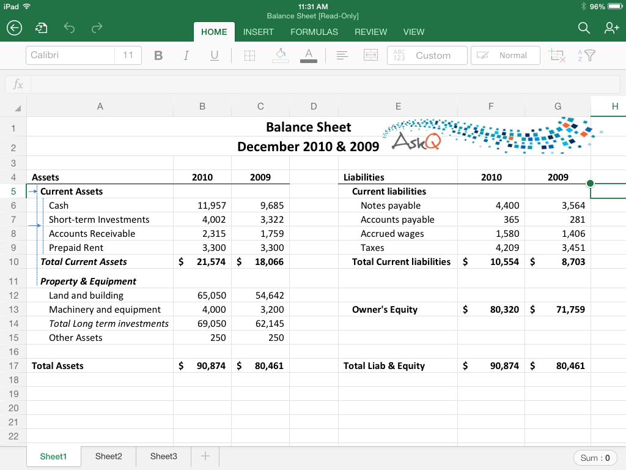Screen dimensions: 626x470
Task: Undo the last action
Action: click(x=69, y=28)
